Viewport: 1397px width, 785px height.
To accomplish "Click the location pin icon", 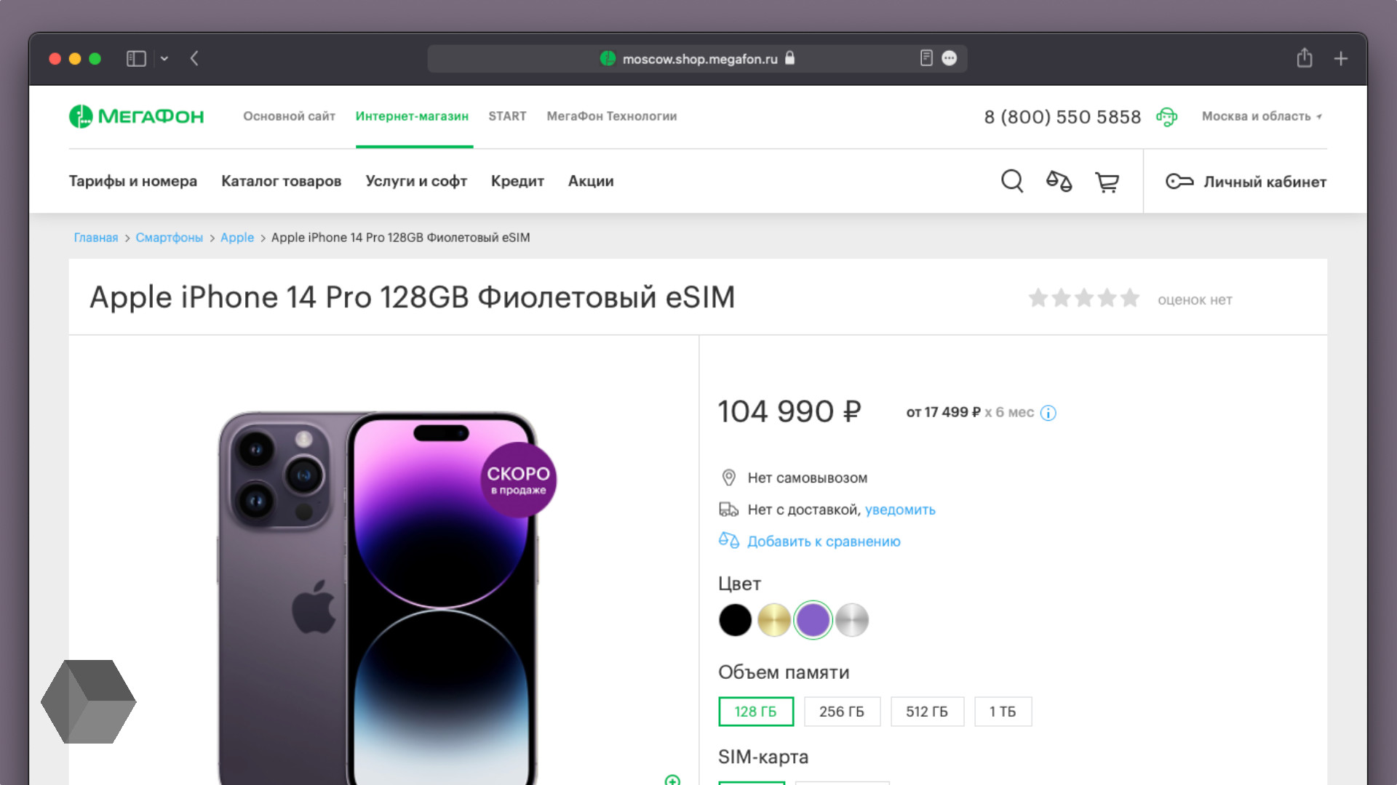I will [x=728, y=476].
